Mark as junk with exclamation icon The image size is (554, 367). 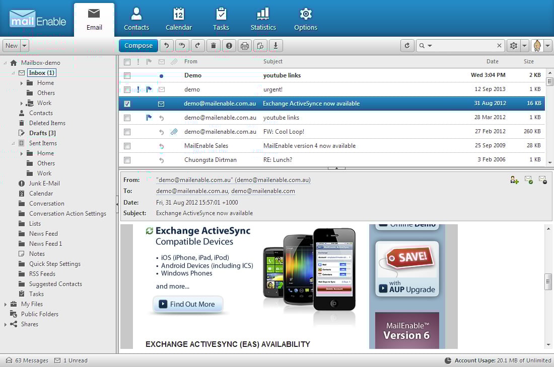click(x=229, y=46)
